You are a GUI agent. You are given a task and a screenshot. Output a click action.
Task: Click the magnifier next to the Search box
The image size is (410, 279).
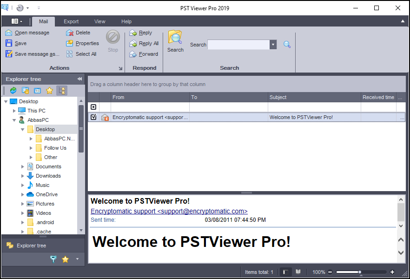point(287,45)
